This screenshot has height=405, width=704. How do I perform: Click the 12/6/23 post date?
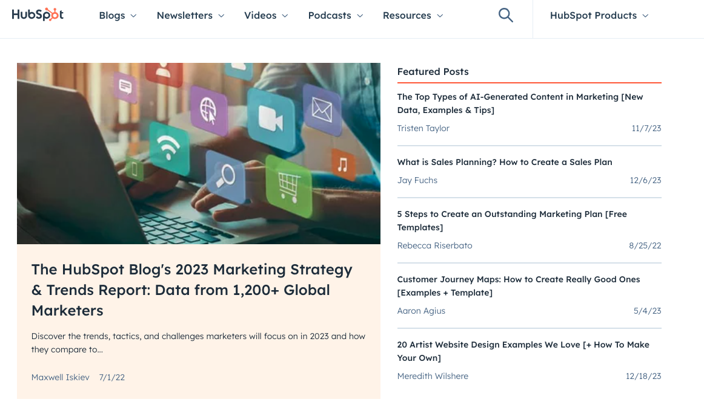tap(645, 180)
